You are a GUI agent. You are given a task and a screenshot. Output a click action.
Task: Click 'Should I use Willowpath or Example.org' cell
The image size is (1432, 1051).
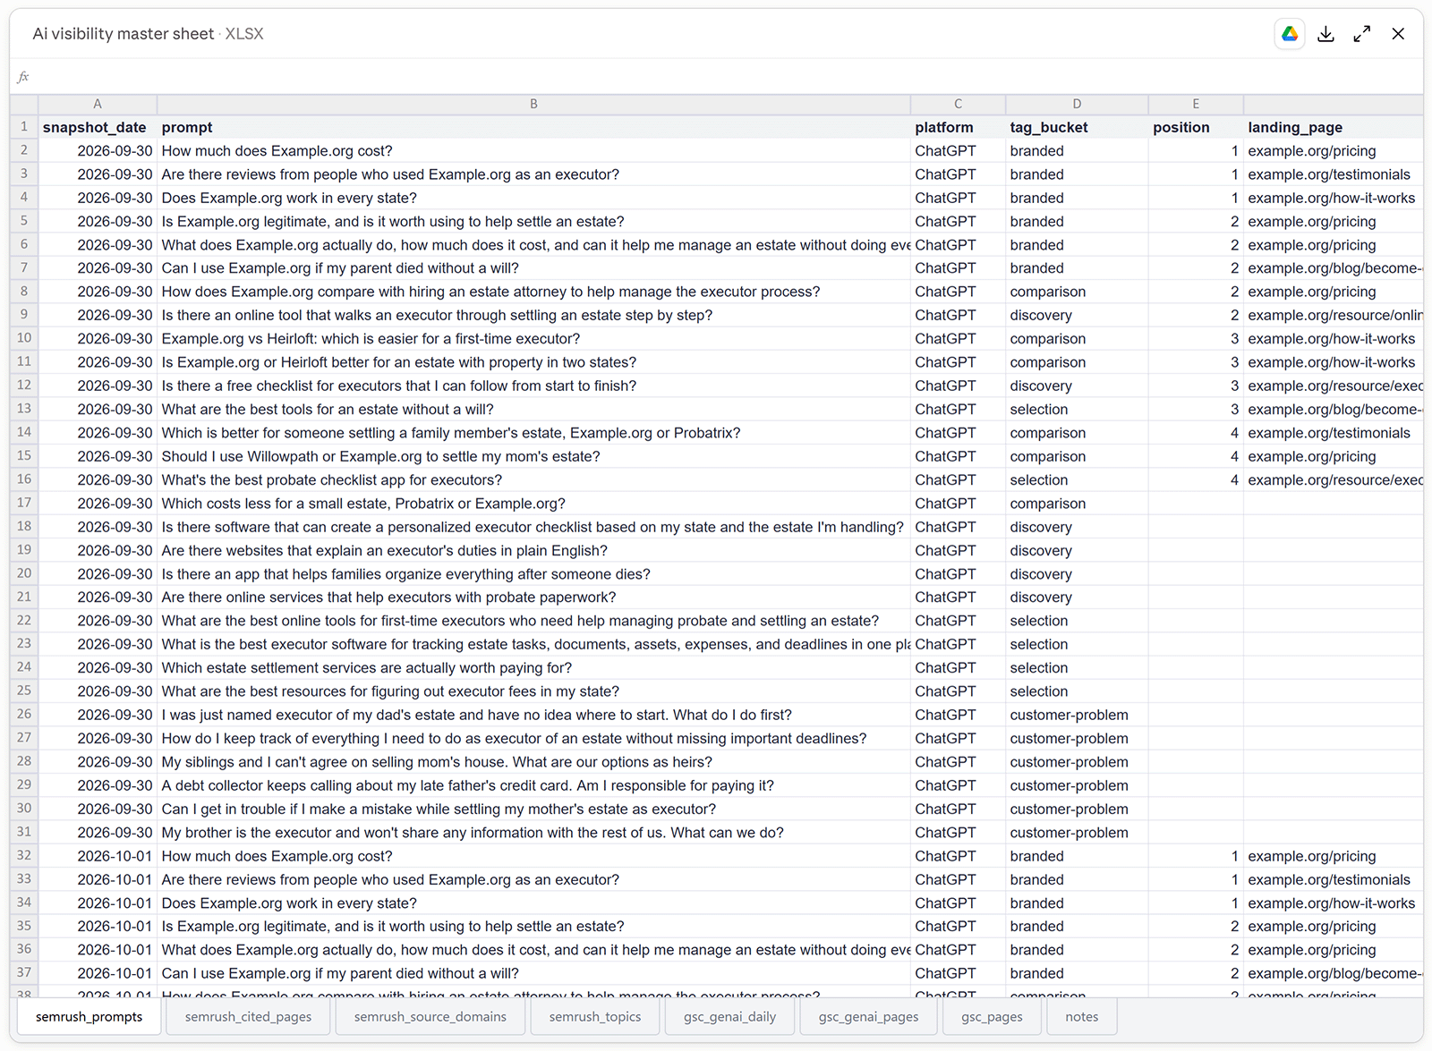click(533, 456)
